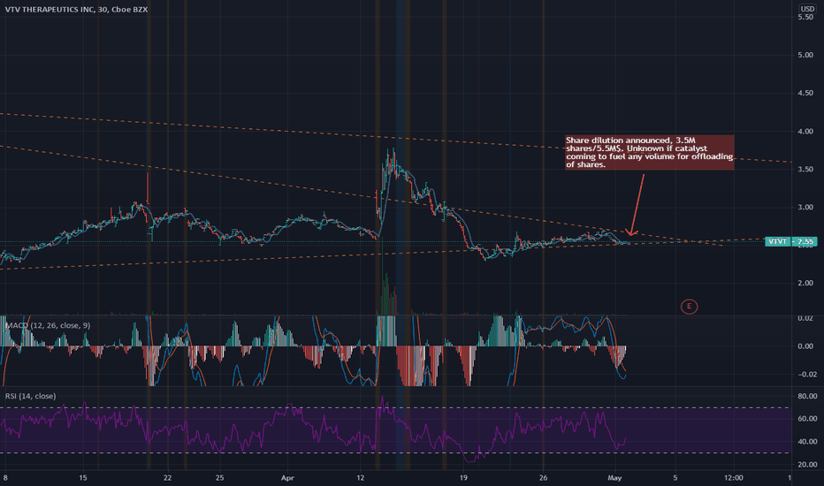This screenshot has width=824, height=486.
Task: Click the '22' date label on time axis
Action: [x=167, y=478]
